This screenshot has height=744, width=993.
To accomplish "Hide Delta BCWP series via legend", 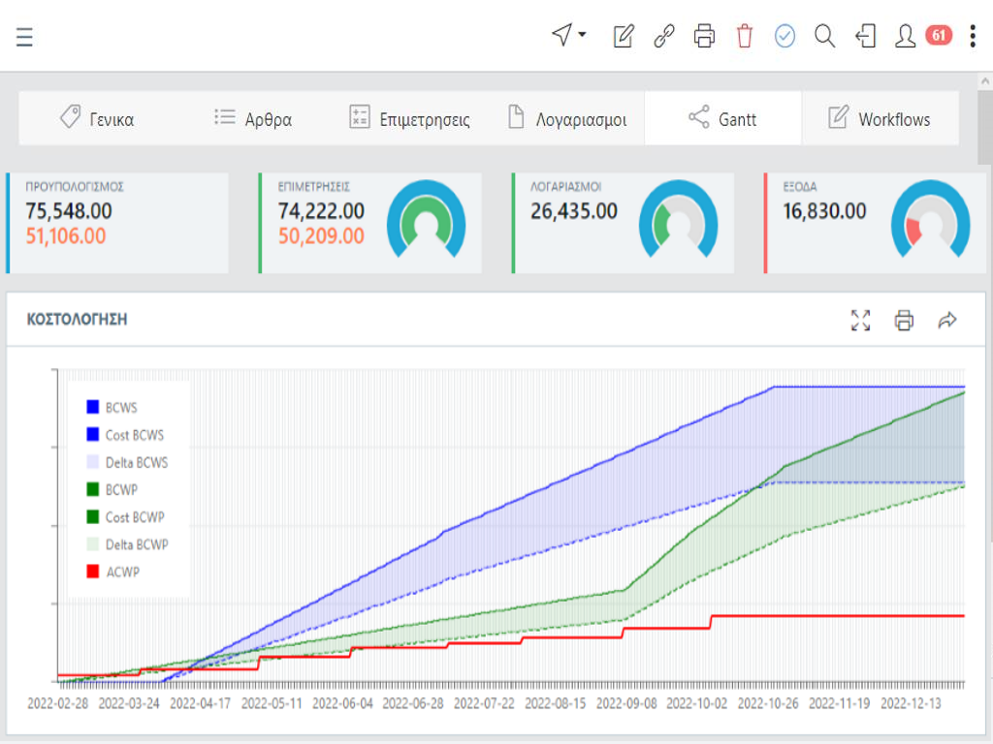I will tap(136, 544).
